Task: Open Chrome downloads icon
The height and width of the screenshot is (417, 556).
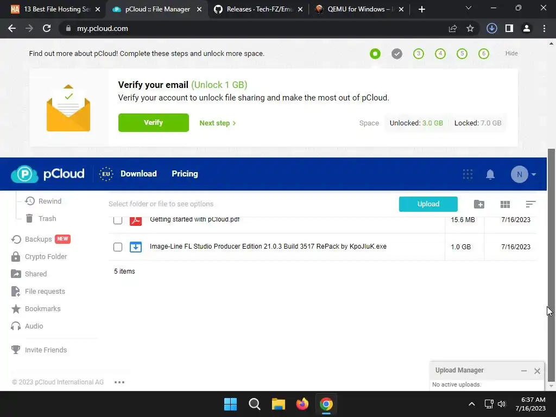Action: pyautogui.click(x=492, y=28)
